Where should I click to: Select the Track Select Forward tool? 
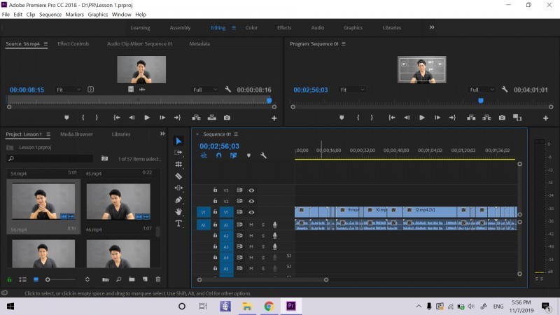[178, 153]
